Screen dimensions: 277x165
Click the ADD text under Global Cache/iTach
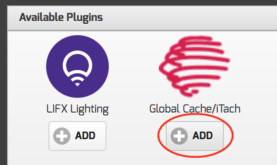click(x=203, y=136)
